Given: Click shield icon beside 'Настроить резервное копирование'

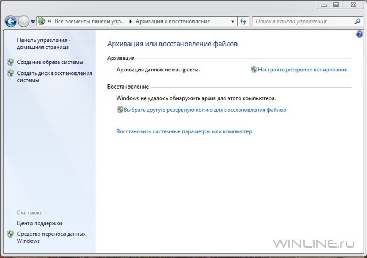Looking at the screenshot, I should pos(254,70).
